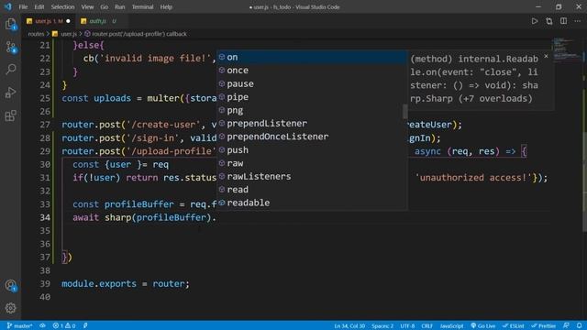
Task: Open changes compare icon in editor toolbar
Action: click(x=548, y=21)
